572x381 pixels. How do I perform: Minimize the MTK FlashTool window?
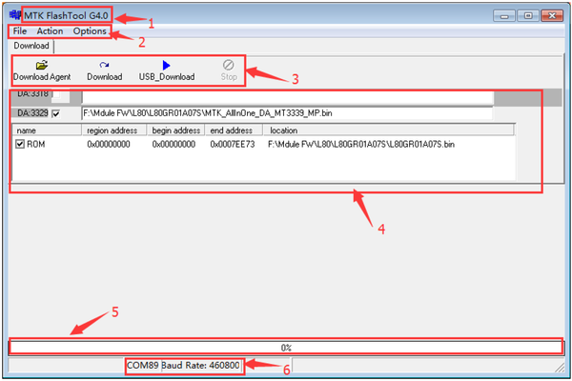tap(504, 16)
